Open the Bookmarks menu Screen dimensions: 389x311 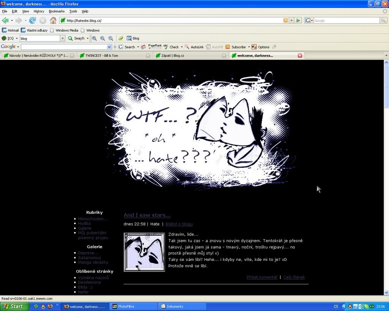pyautogui.click(x=57, y=11)
